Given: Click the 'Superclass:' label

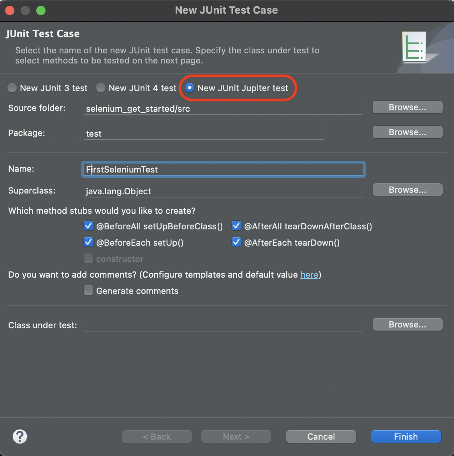Looking at the screenshot, I should click(x=32, y=191).
